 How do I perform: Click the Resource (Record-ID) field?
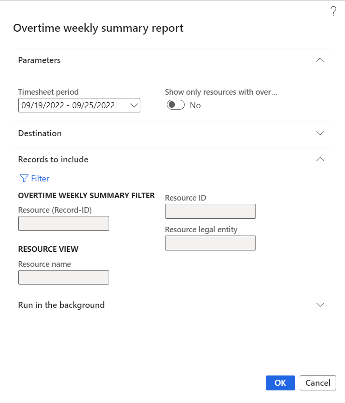coord(63,223)
